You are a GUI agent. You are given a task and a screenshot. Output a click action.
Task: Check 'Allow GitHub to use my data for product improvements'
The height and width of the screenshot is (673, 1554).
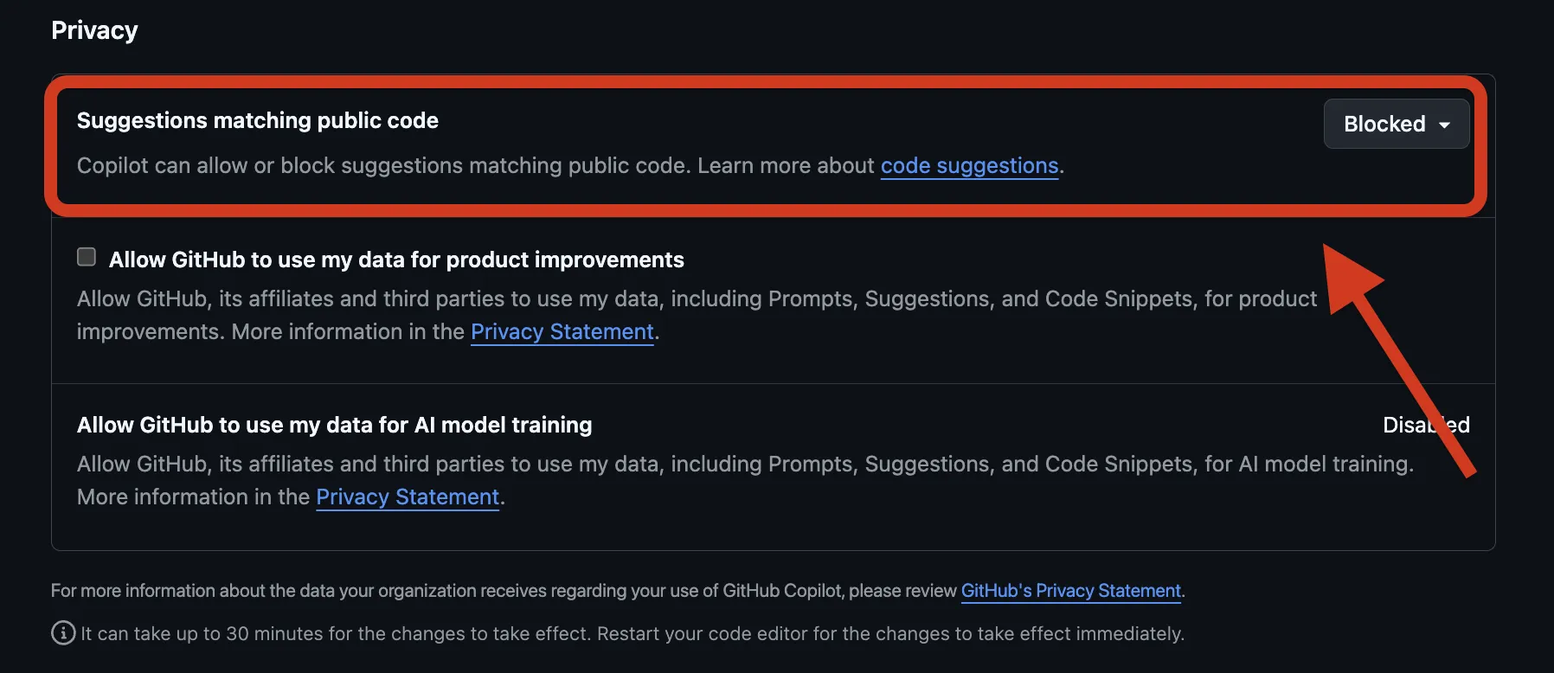click(x=86, y=256)
